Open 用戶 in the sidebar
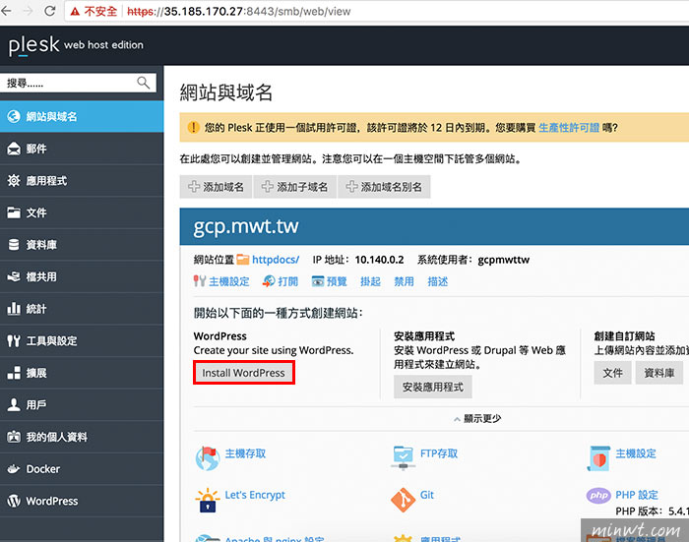Image resolution: width=689 pixels, height=542 pixels. point(82,404)
